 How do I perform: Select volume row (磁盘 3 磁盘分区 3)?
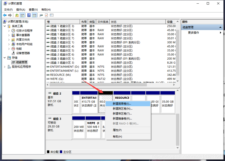pos(111,63)
